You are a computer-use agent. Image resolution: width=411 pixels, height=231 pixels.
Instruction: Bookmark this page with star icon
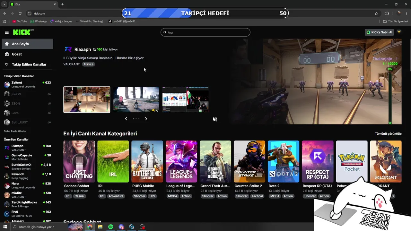[376, 13]
